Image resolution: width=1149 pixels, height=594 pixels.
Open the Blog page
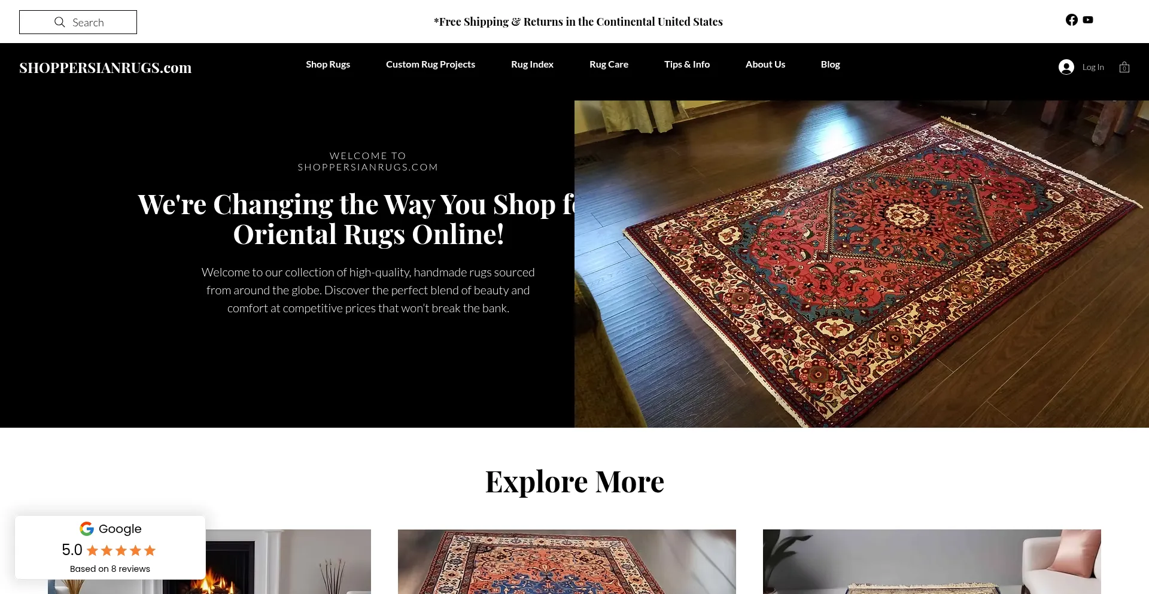830,64
